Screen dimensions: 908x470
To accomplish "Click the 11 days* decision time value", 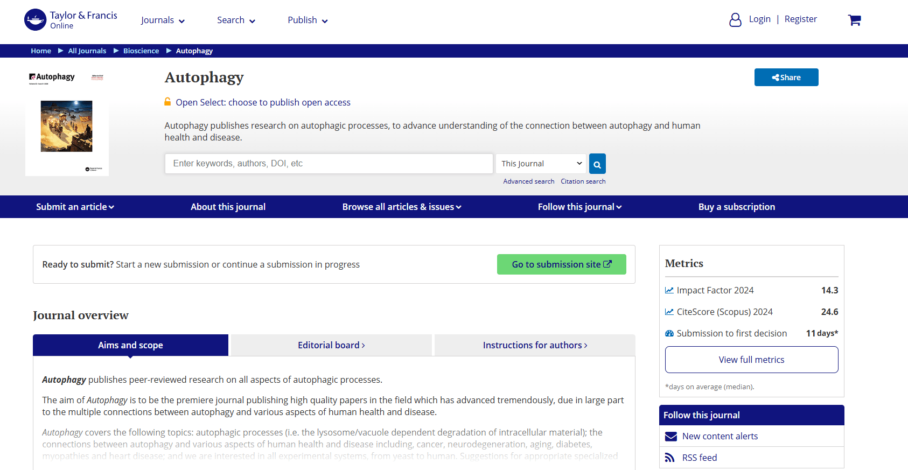I will coord(822,333).
